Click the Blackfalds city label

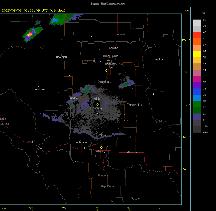click(111, 56)
